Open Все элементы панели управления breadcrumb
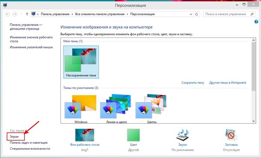This screenshot has width=261, height=158. click(100, 14)
